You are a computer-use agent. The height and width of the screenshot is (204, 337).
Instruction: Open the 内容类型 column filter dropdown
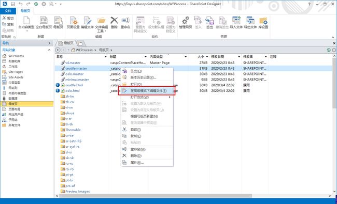(186, 57)
